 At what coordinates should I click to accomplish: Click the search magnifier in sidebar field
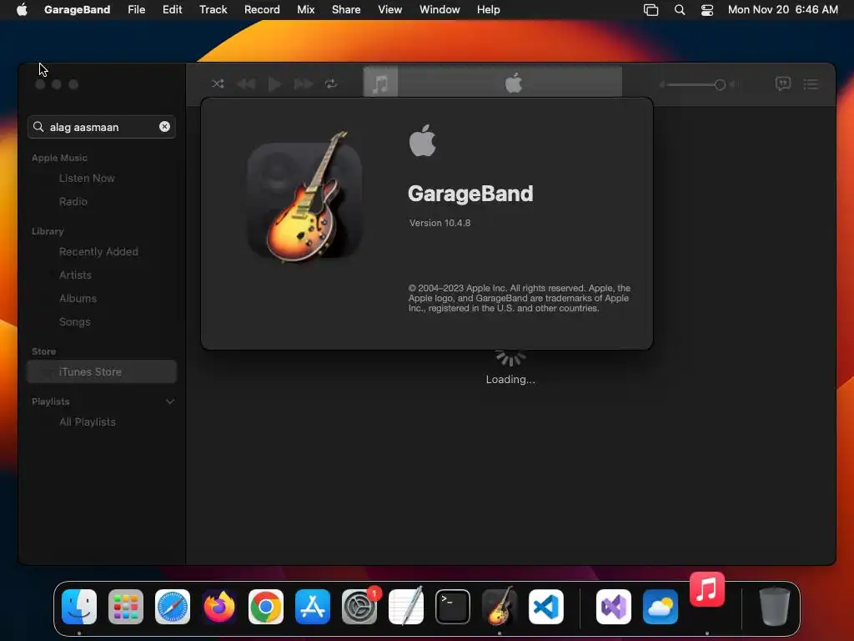38,127
